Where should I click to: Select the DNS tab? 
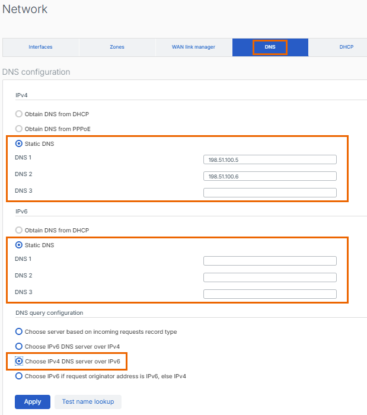[x=270, y=47]
